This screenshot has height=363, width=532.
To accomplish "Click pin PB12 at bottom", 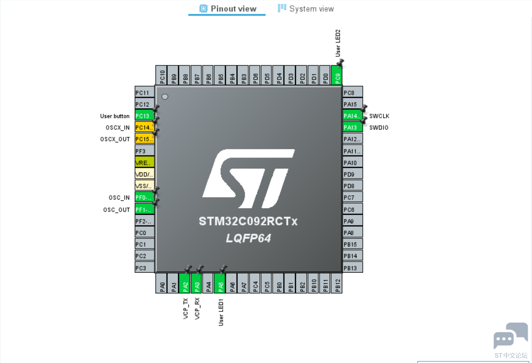I will [337, 283].
